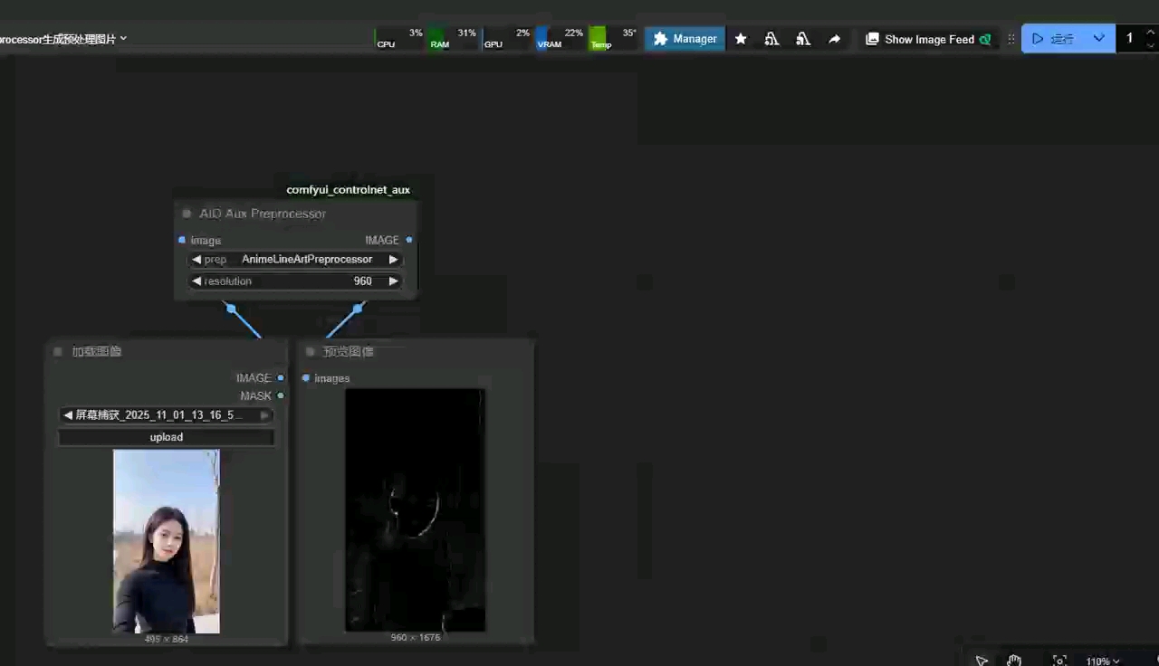The height and width of the screenshot is (666, 1159).
Task: Toggle collapse dot on 预览图像 node
Action: 310,351
